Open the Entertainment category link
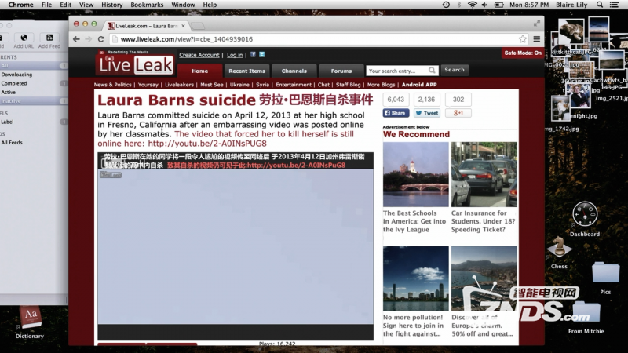The height and width of the screenshot is (353, 628). pos(294,85)
